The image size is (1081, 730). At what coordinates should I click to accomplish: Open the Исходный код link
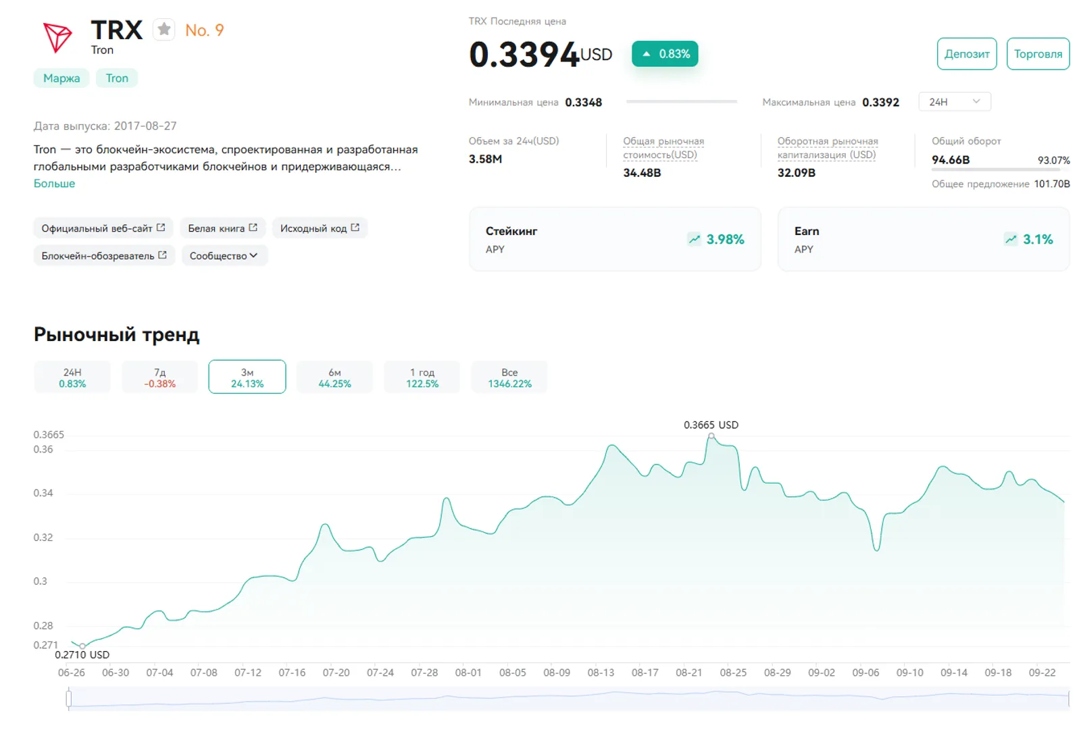click(x=320, y=228)
